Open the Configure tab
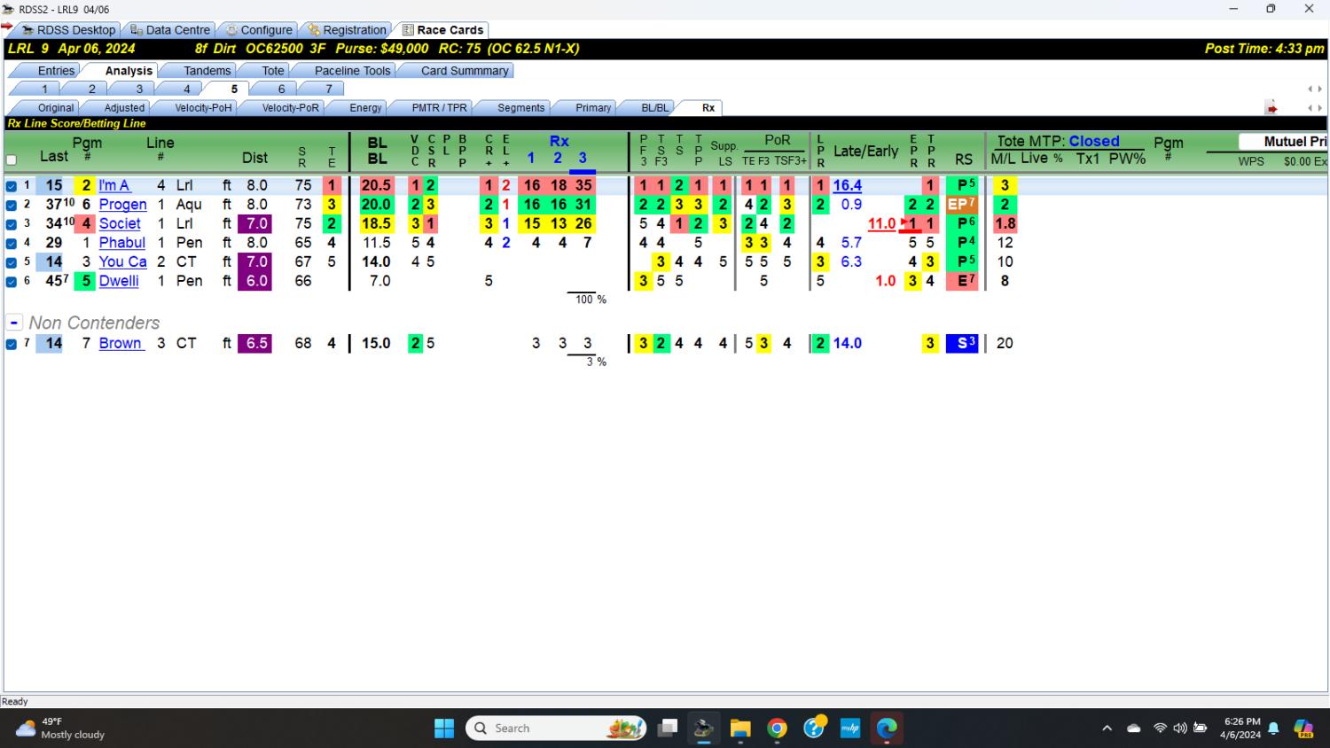The image size is (1330, 748). pyautogui.click(x=258, y=29)
